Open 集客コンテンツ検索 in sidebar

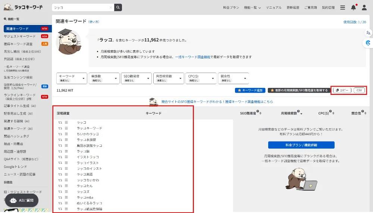coord(18,77)
